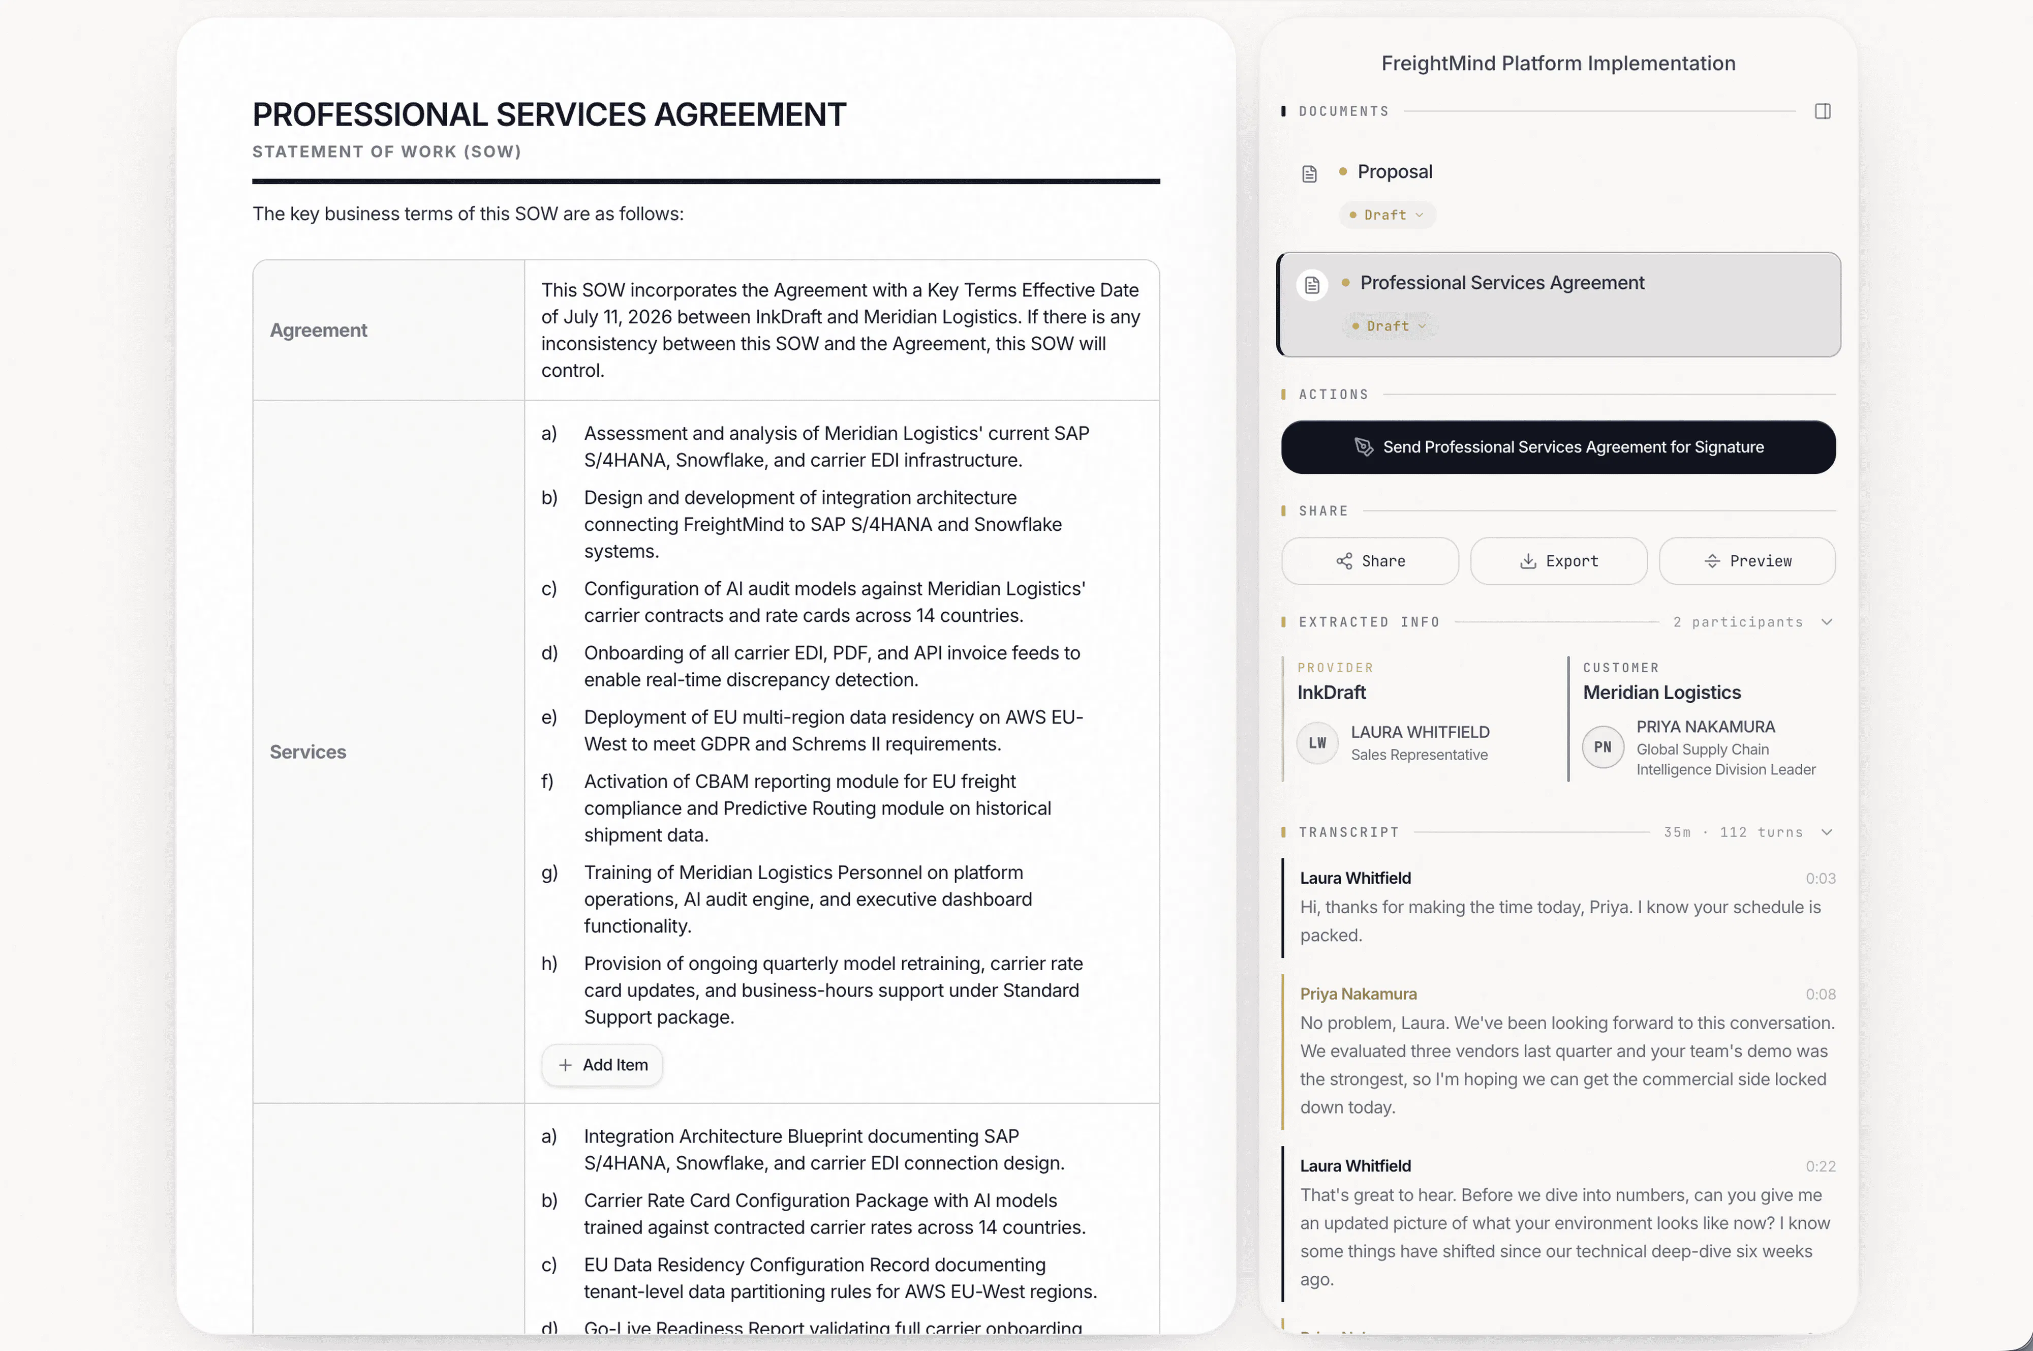Image resolution: width=2033 pixels, height=1351 pixels.
Task: Click the Share network icon
Action: tap(1344, 561)
